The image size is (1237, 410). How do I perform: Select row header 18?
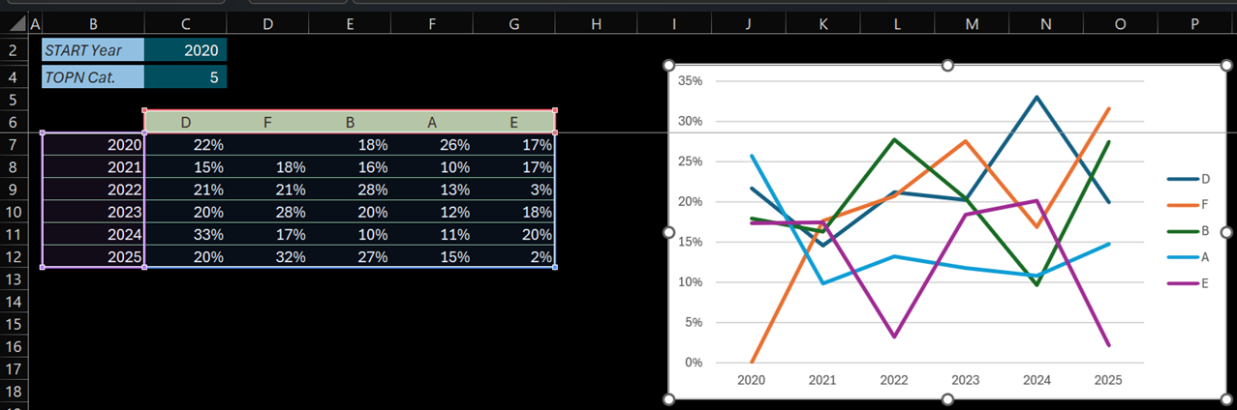click(x=14, y=392)
